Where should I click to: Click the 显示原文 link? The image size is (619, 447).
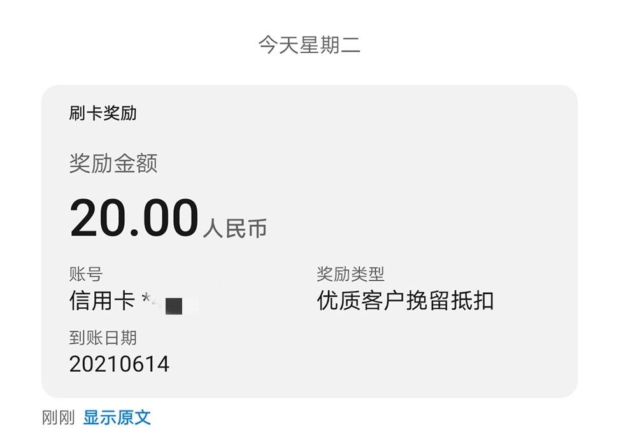[x=117, y=418]
